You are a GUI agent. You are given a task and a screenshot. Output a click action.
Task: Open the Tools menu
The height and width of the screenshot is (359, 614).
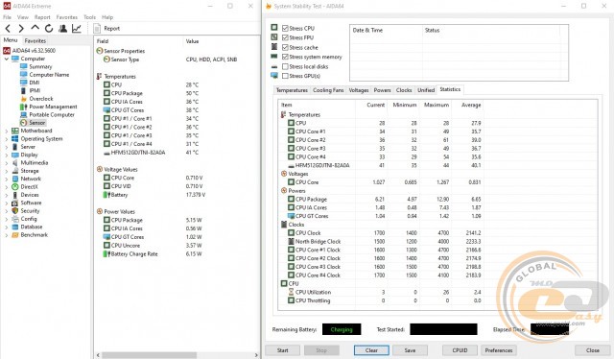tap(89, 17)
